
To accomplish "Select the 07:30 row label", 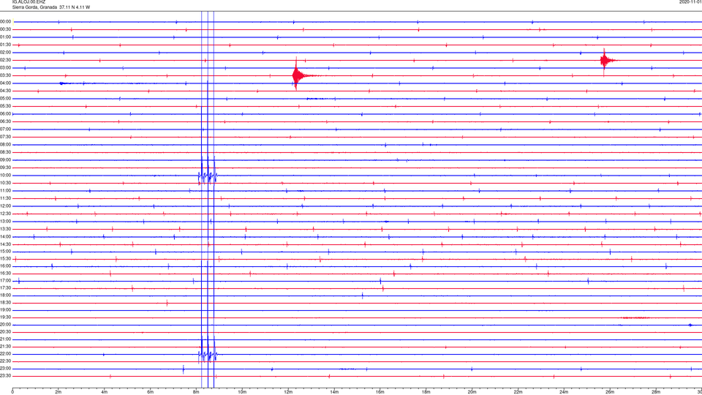I will (5, 137).
